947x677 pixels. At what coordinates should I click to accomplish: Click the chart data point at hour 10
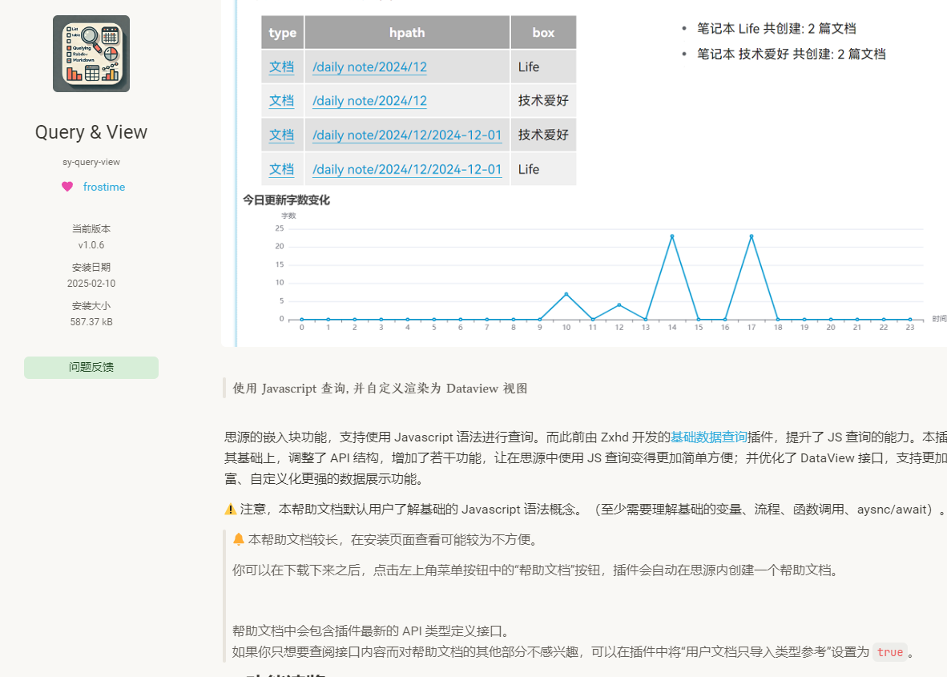click(566, 294)
